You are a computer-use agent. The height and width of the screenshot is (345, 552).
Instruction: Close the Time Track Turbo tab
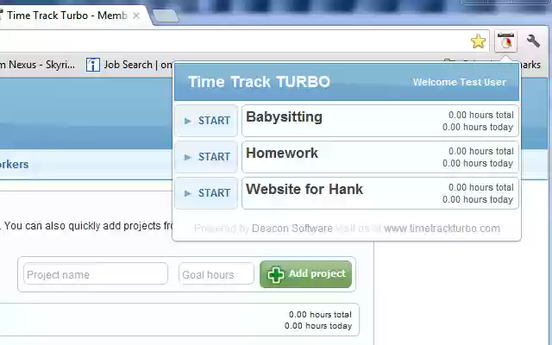(x=136, y=16)
